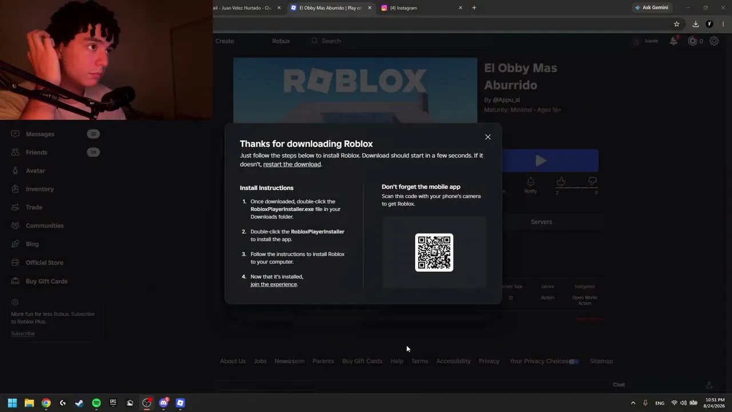This screenshot has height=412, width=732.
Task: Click the blue Play button
Action: (541, 161)
